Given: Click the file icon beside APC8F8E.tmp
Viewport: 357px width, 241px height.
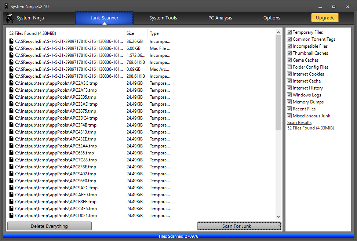Looking at the screenshot, I should pos(11,167).
